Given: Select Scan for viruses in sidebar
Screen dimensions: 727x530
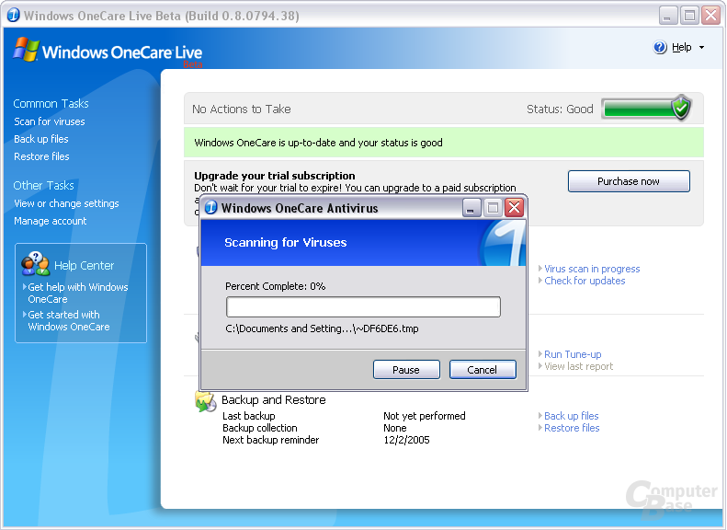Looking at the screenshot, I should pyautogui.click(x=49, y=121).
